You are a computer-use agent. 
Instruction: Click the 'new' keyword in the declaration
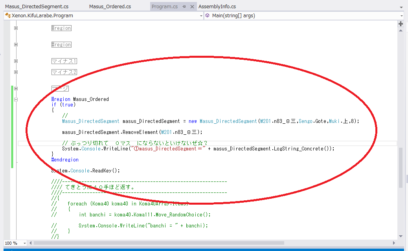coord(193,121)
